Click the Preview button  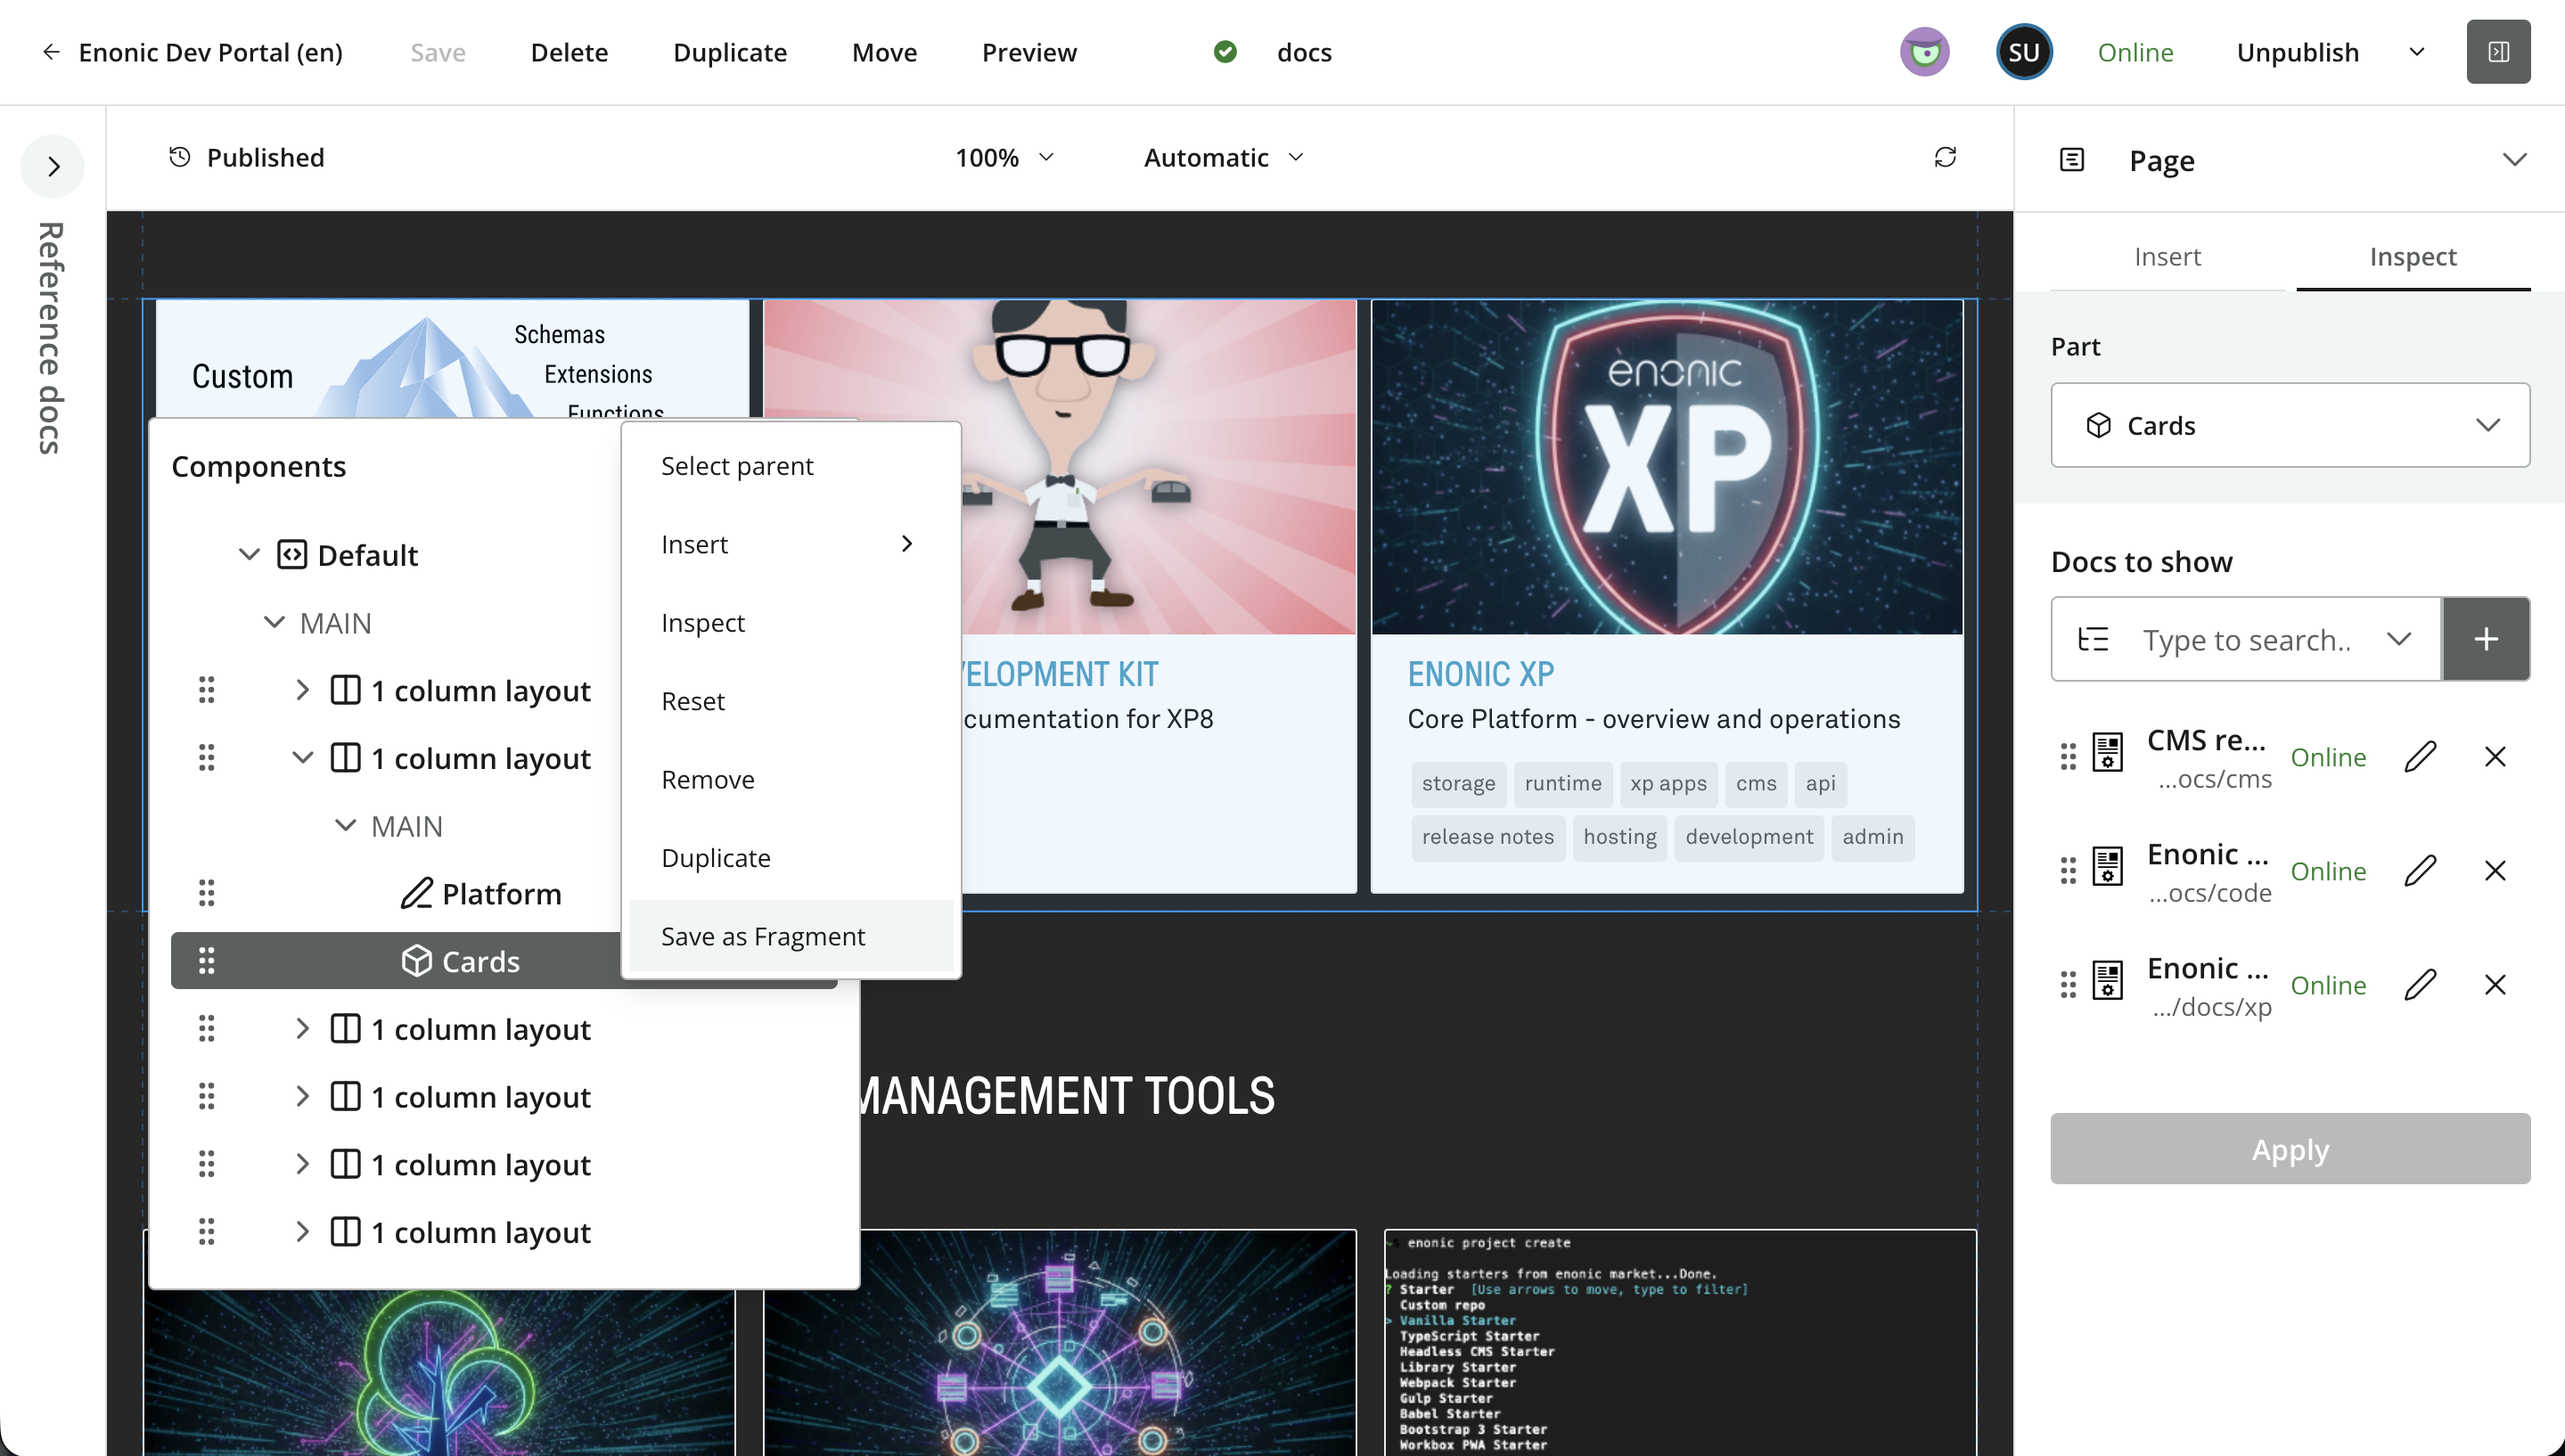[x=1029, y=52]
